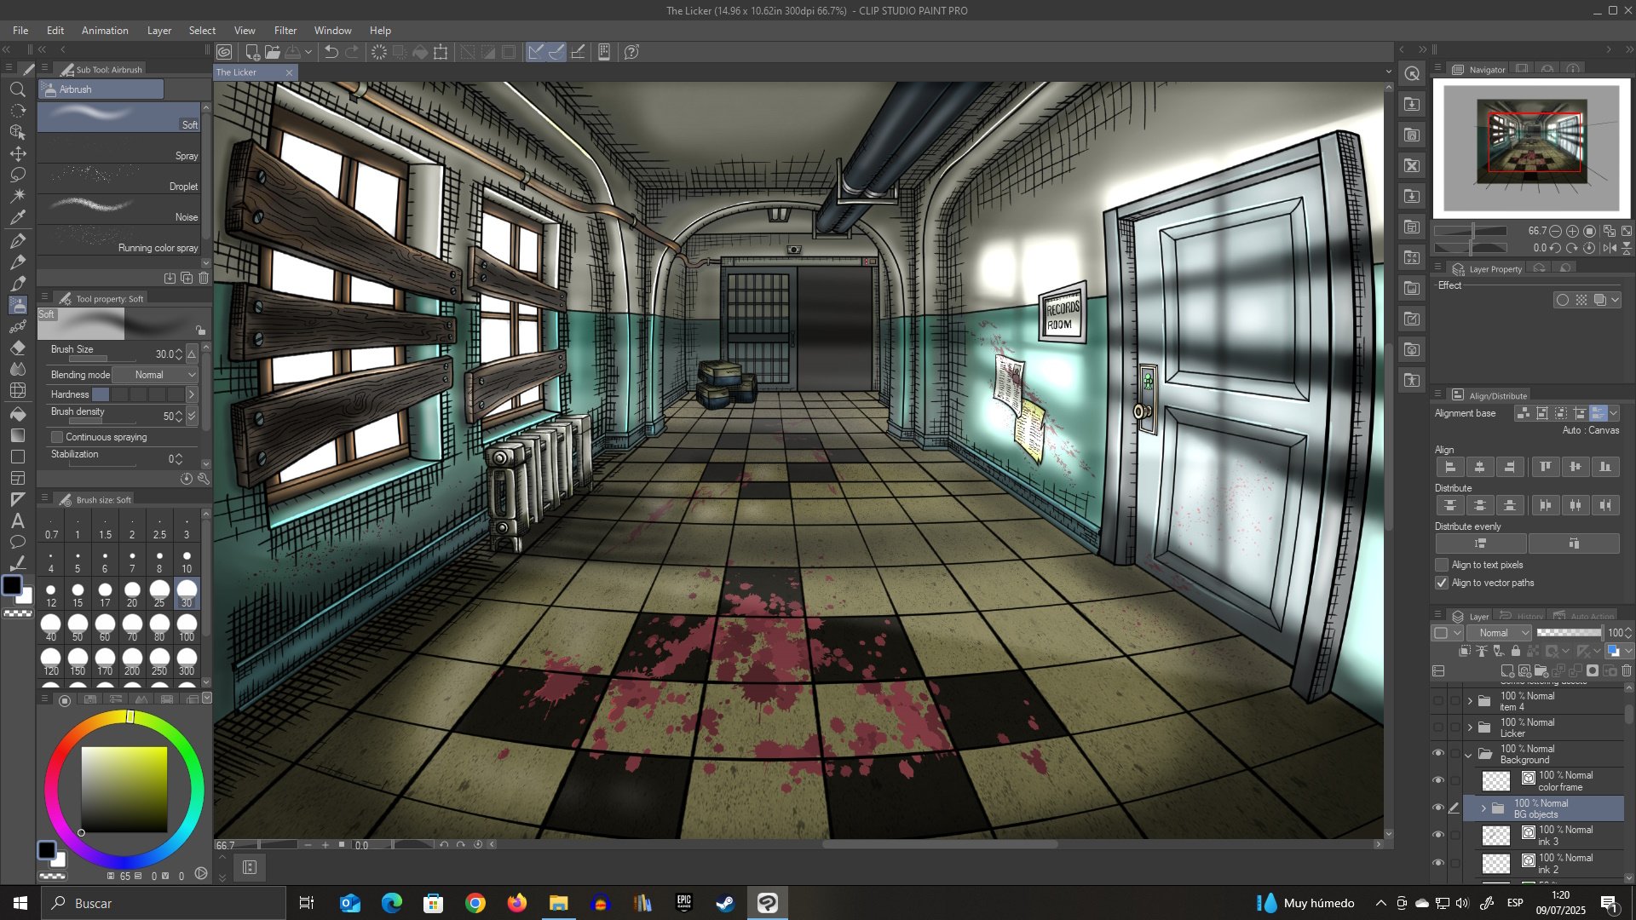
Task: Switch to the History tab
Action: (x=1525, y=616)
